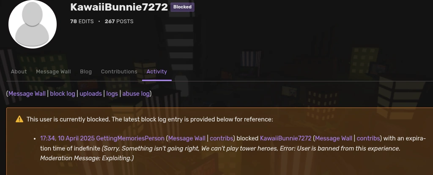The width and height of the screenshot is (433, 175).
Task: Click the default user avatar image
Action: tap(32, 24)
